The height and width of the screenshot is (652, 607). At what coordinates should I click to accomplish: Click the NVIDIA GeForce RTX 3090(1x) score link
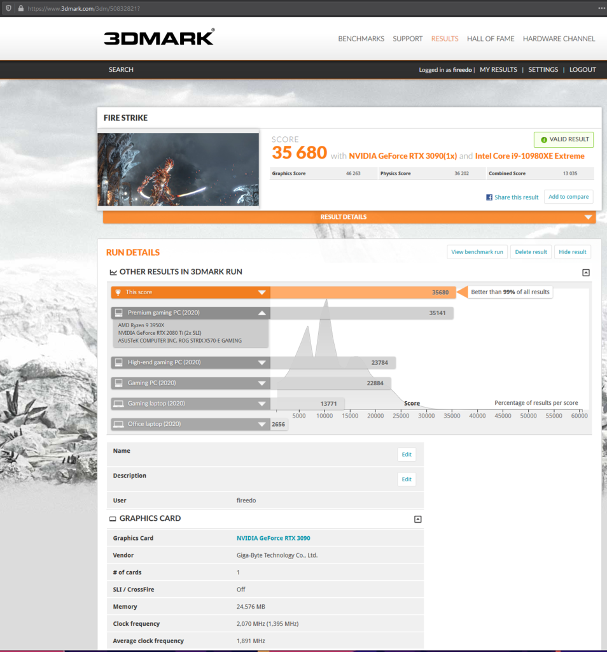click(x=403, y=156)
